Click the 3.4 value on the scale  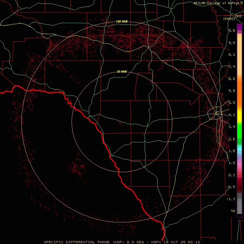[x=232, y=127]
